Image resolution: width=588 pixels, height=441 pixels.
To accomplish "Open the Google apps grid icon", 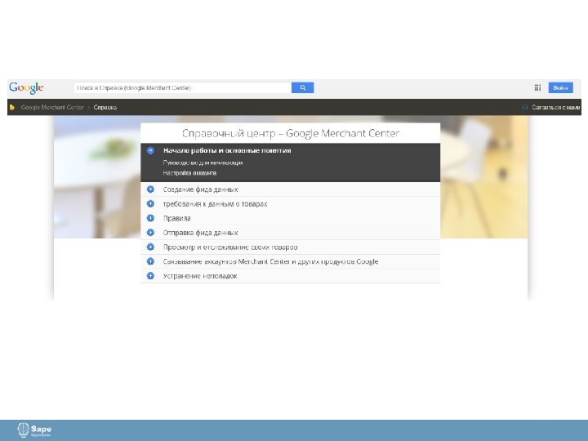I will [x=537, y=87].
